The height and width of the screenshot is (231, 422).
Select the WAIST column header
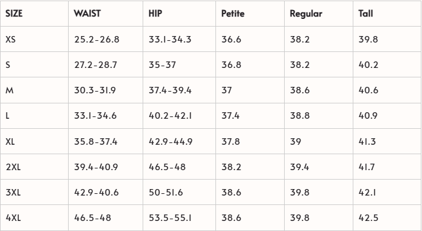coord(87,14)
